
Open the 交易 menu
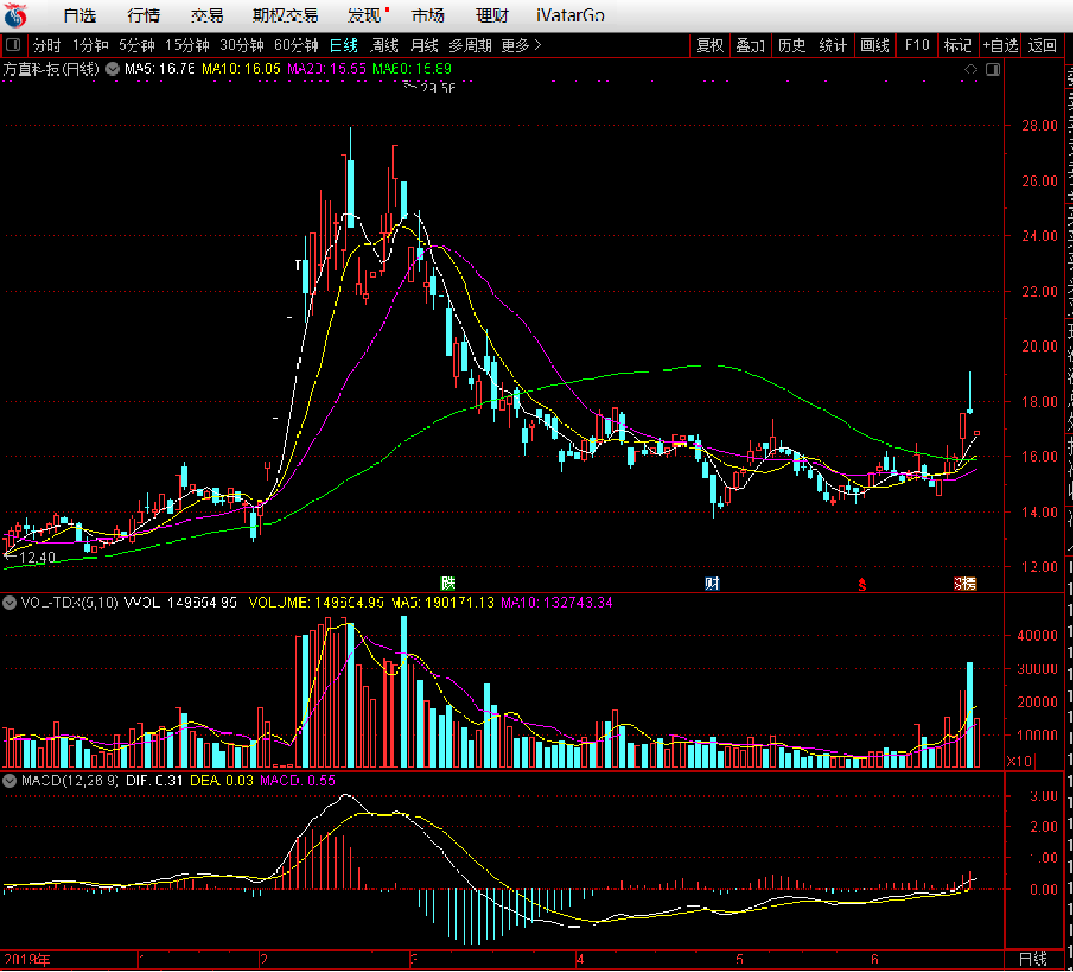pos(207,16)
